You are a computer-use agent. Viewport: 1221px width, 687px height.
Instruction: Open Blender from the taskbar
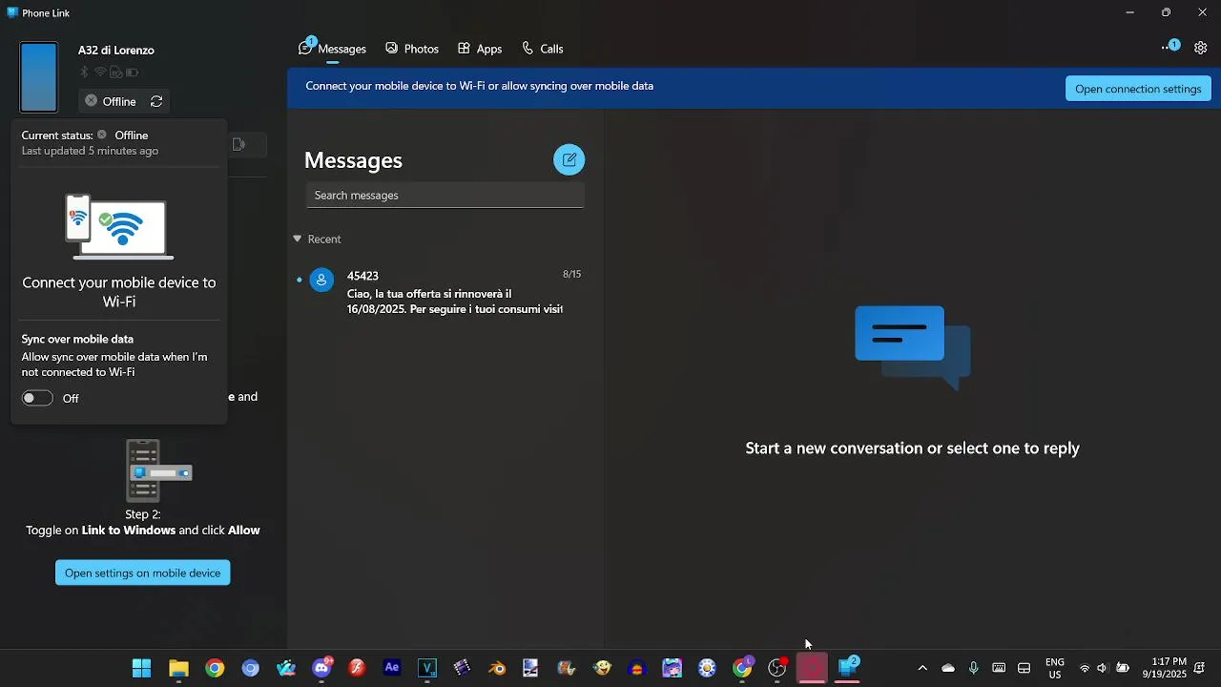click(x=497, y=668)
